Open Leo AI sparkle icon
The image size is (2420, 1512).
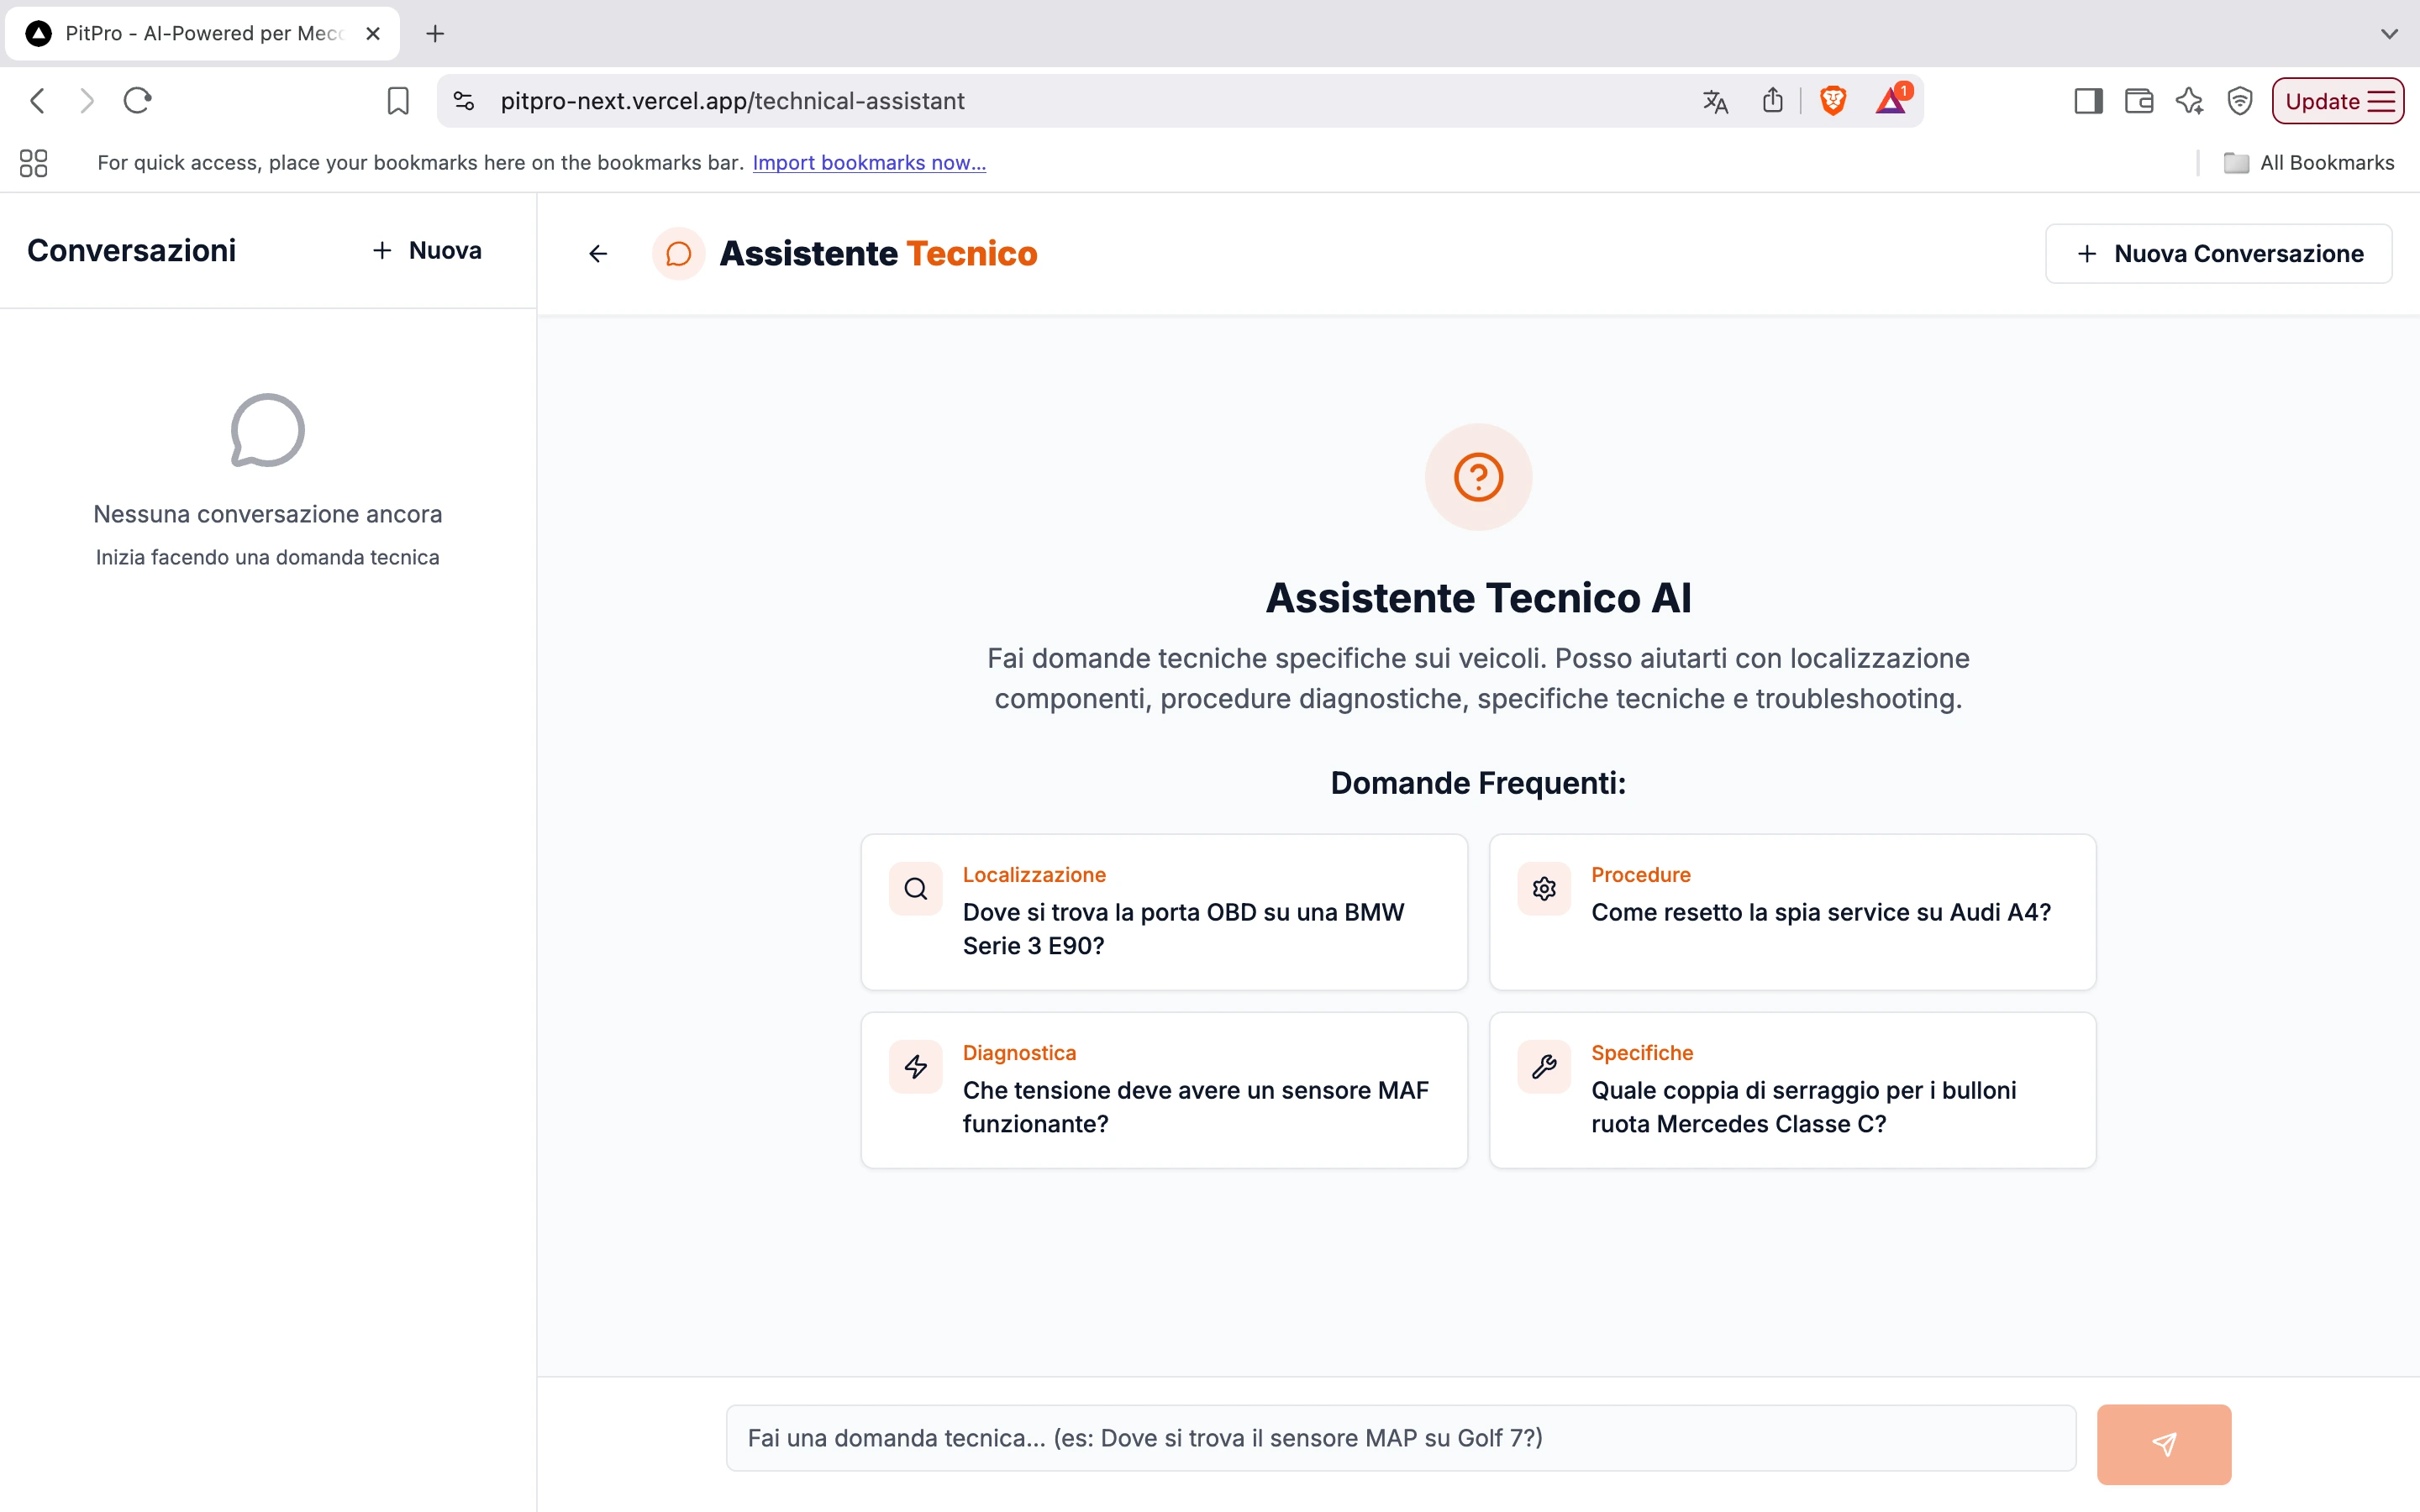tap(2189, 101)
